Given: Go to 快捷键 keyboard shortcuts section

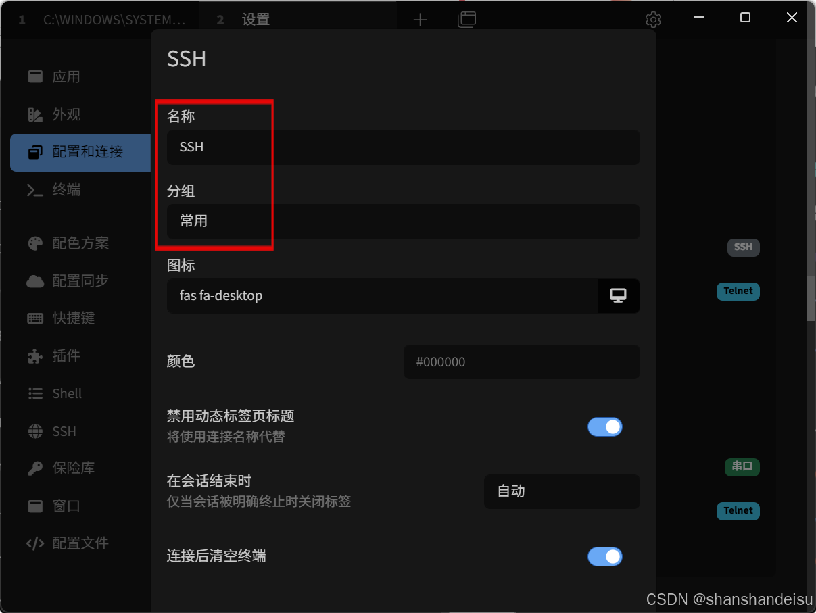Looking at the screenshot, I should [x=61, y=318].
